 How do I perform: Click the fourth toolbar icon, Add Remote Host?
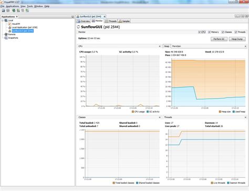coord(18,10)
